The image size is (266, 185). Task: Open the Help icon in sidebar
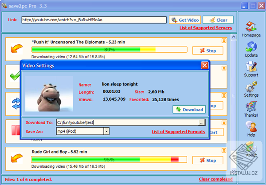click(251, 126)
